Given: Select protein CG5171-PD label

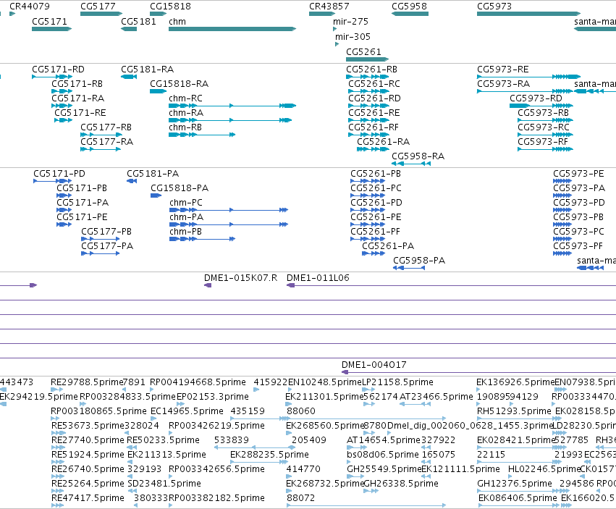Looking at the screenshot, I should pos(59,174).
